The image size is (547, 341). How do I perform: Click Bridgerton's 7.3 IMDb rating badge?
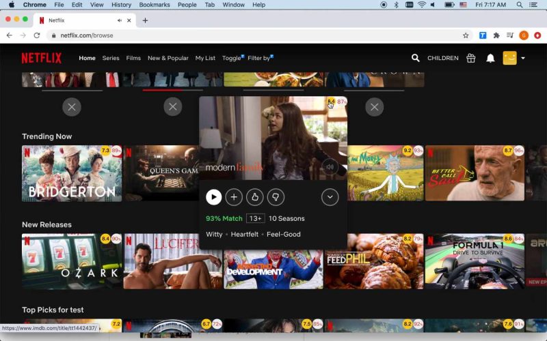coord(105,151)
